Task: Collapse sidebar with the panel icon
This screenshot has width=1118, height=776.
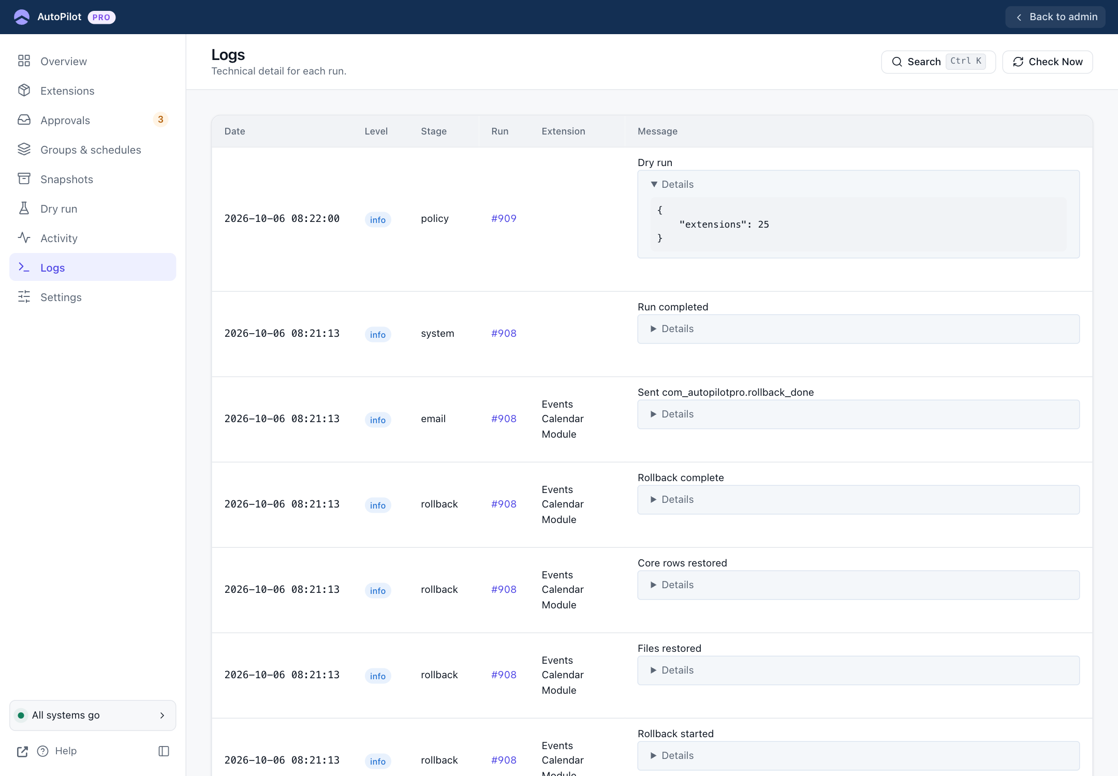Action: tap(164, 751)
